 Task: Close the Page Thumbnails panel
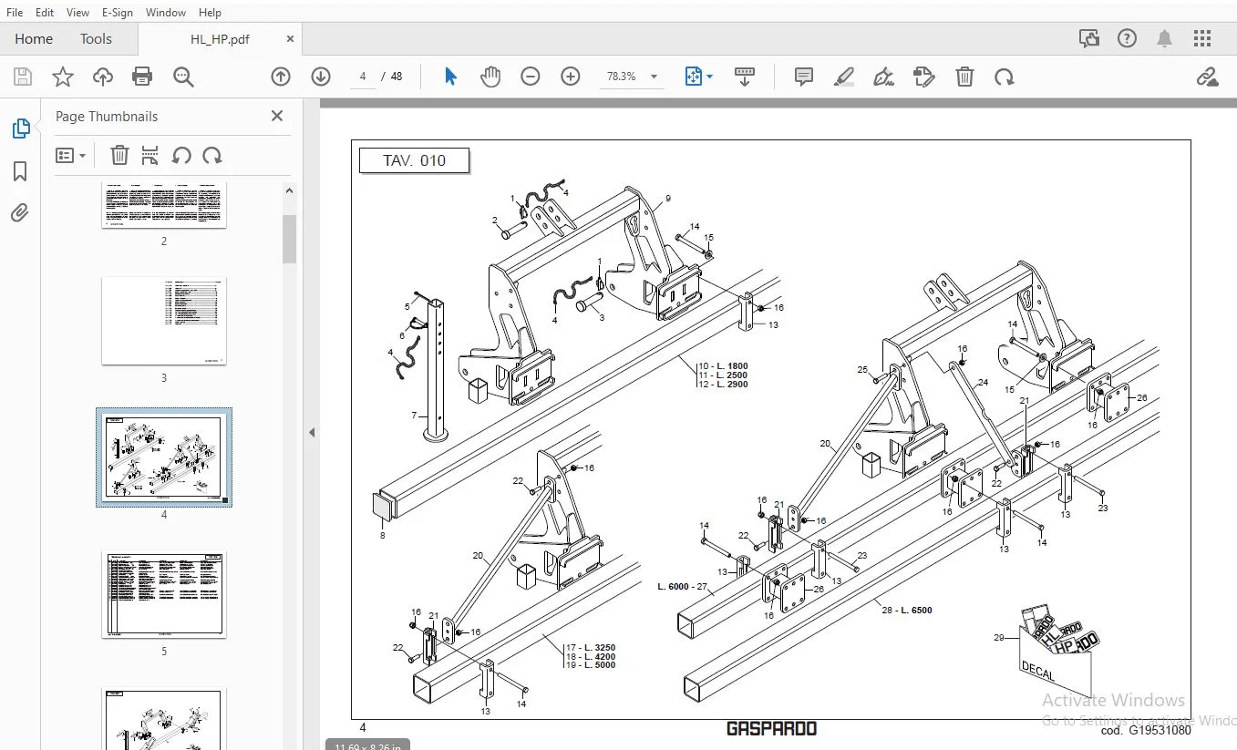[277, 116]
